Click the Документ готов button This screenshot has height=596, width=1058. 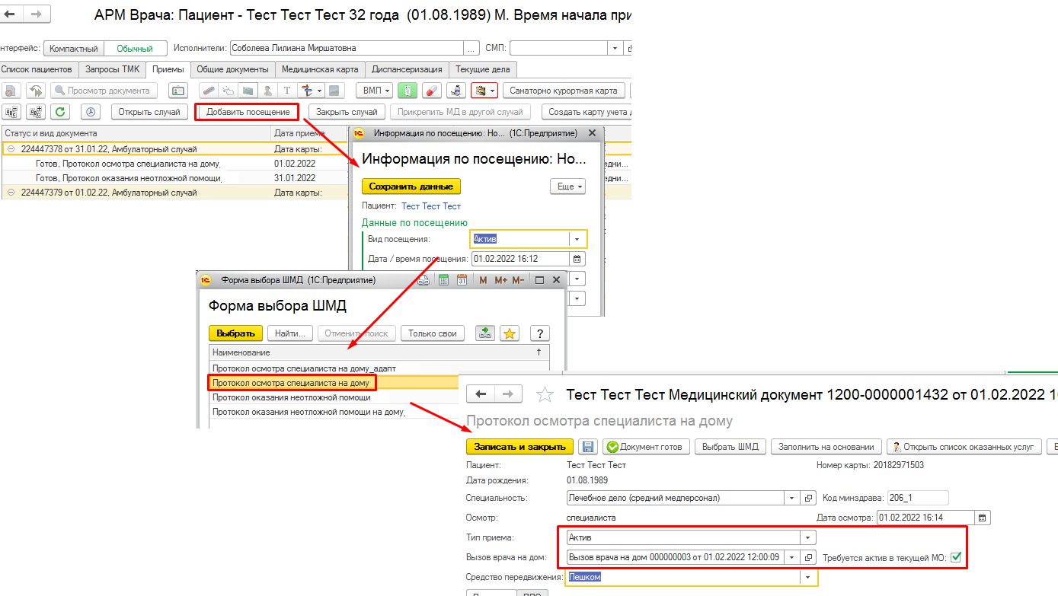click(646, 447)
